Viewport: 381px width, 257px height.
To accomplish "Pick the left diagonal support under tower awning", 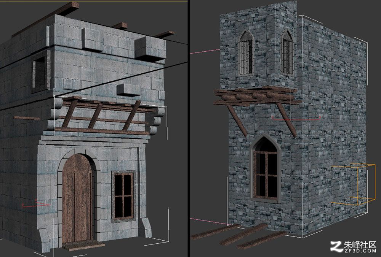I will pos(237,121).
